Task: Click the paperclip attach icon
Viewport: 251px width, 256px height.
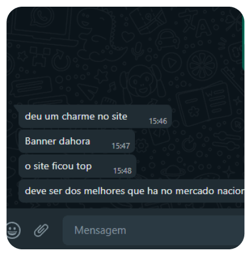Action: point(41,230)
